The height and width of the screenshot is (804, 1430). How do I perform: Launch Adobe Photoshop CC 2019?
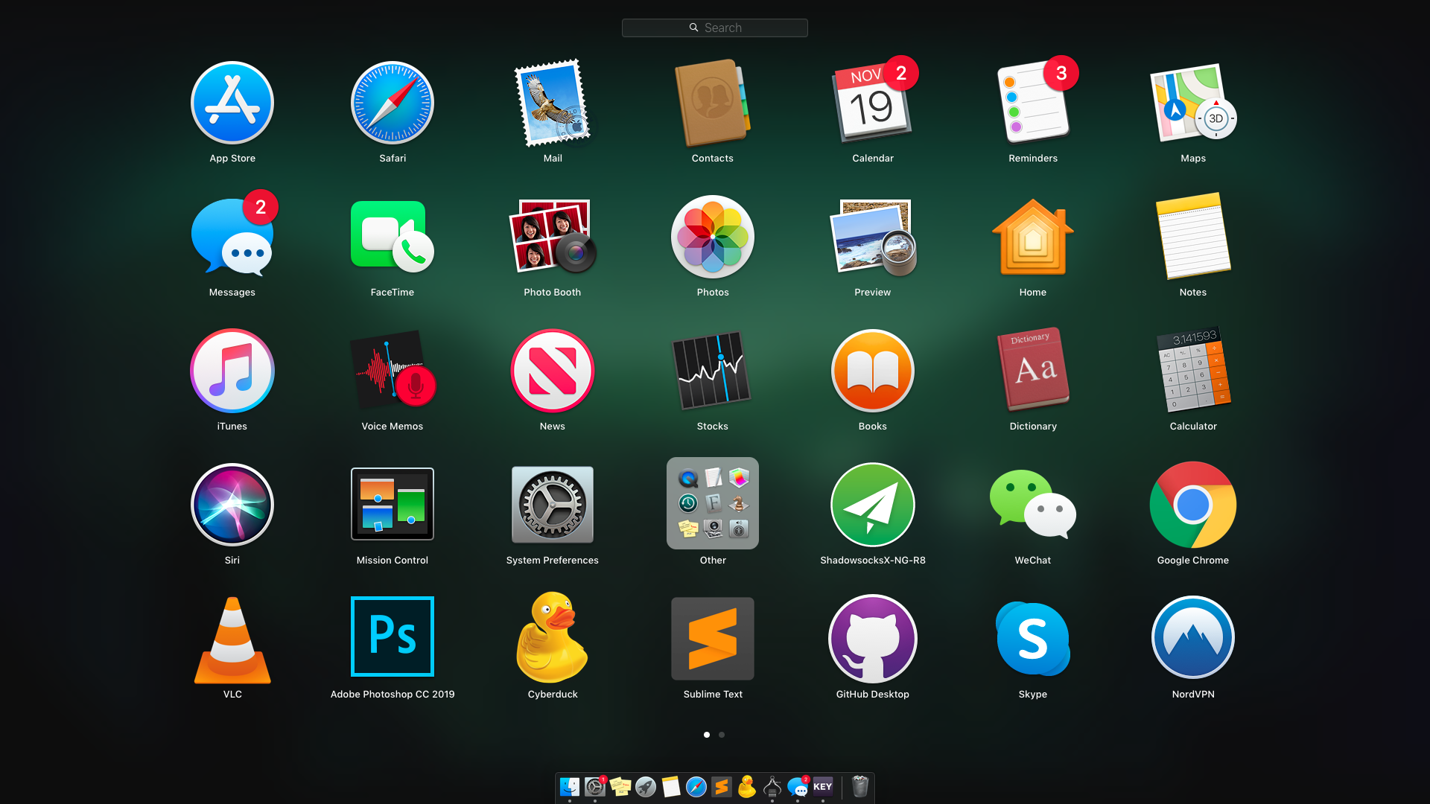(393, 636)
